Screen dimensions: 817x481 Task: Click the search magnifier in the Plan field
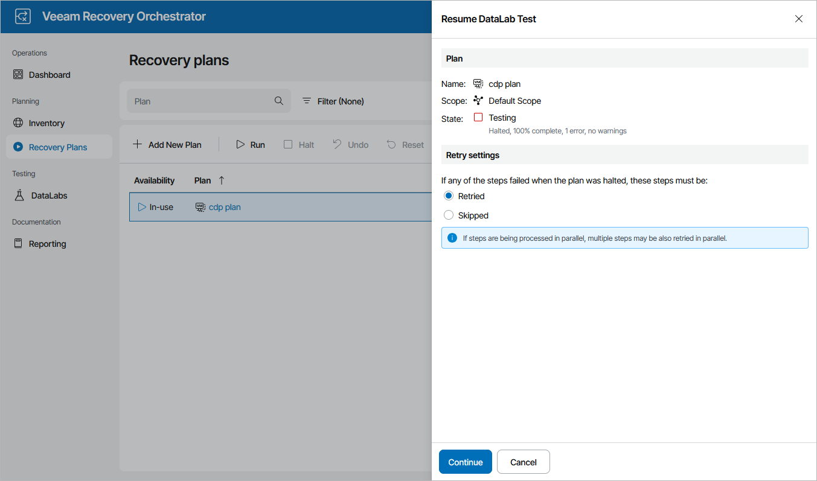click(x=279, y=101)
